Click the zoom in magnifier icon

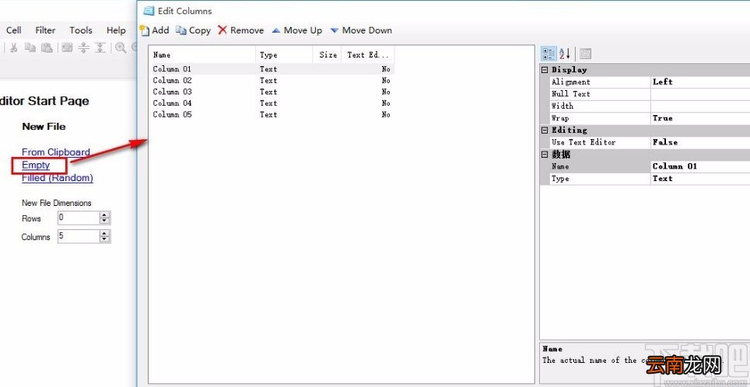[121, 47]
